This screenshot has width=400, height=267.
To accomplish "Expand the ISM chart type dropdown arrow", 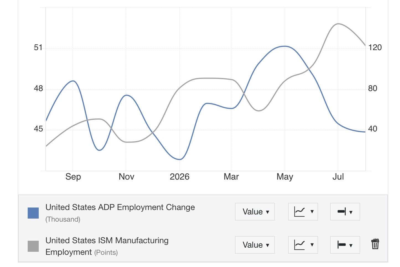I will (312, 245).
